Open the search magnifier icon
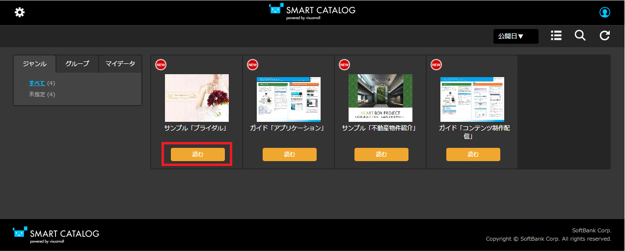Screen dimensions: 625x251 (580, 35)
